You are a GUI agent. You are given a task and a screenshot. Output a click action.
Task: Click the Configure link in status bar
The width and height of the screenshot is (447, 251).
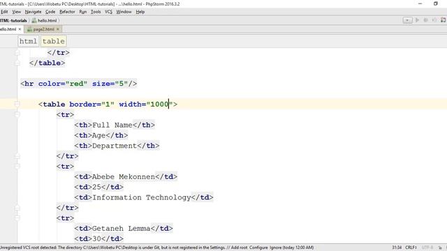point(258,248)
